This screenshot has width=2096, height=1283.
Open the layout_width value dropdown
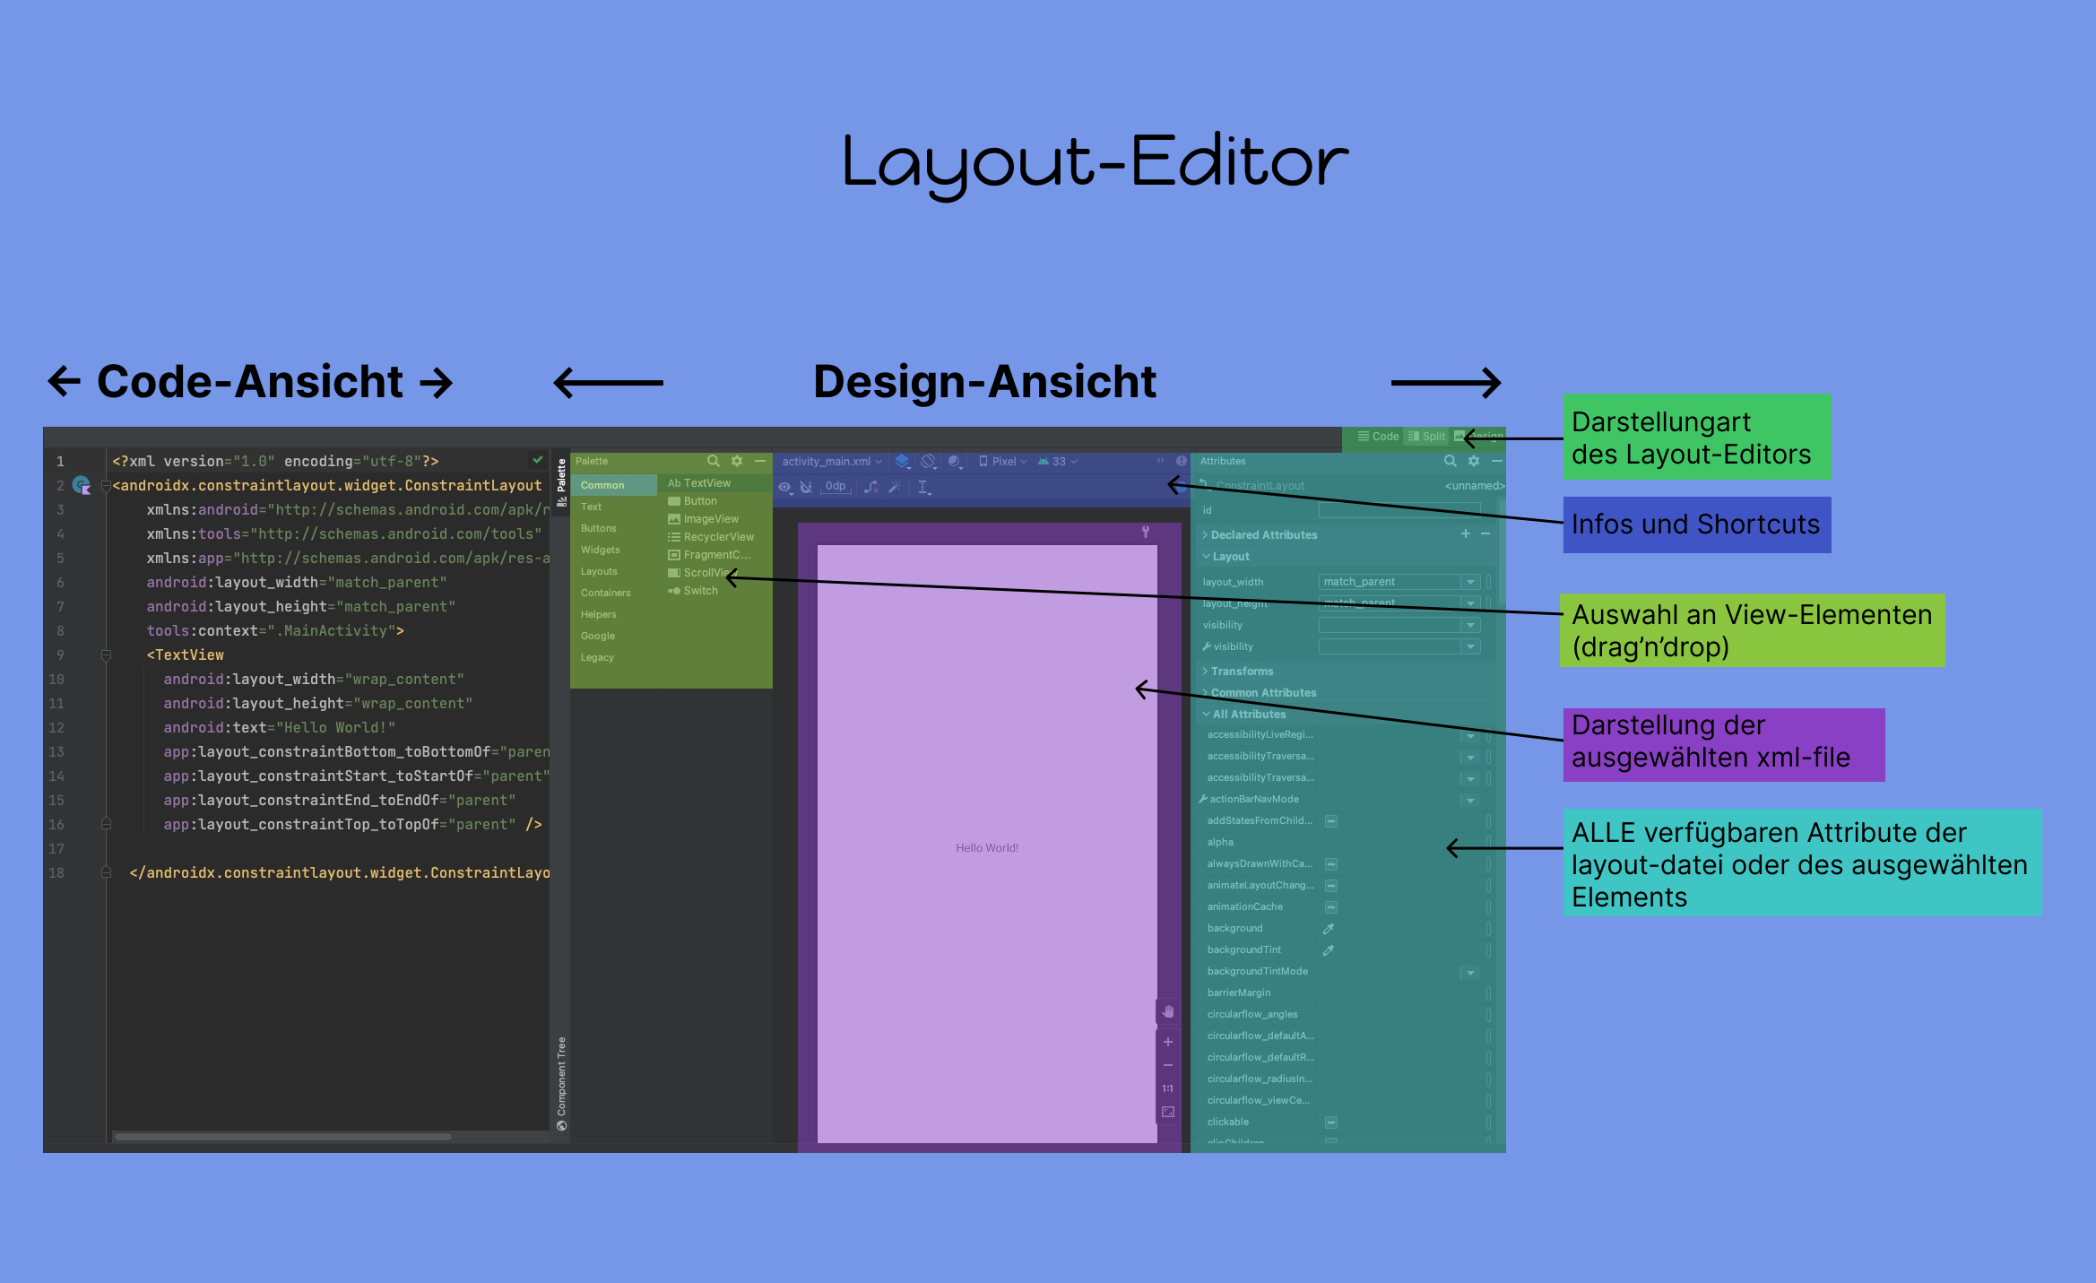coord(1470,582)
